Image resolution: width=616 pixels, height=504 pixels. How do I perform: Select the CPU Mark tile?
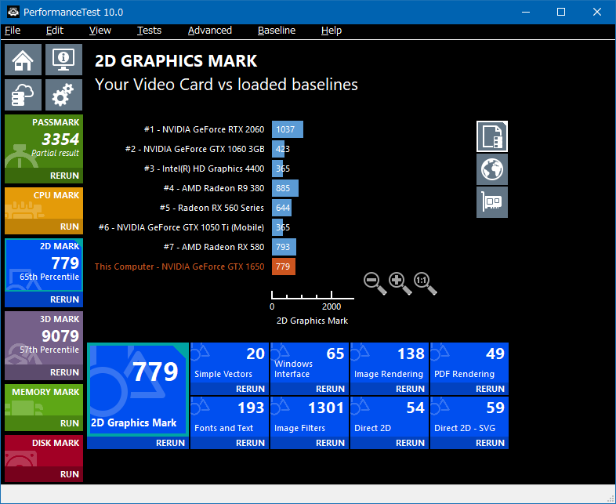click(44, 204)
